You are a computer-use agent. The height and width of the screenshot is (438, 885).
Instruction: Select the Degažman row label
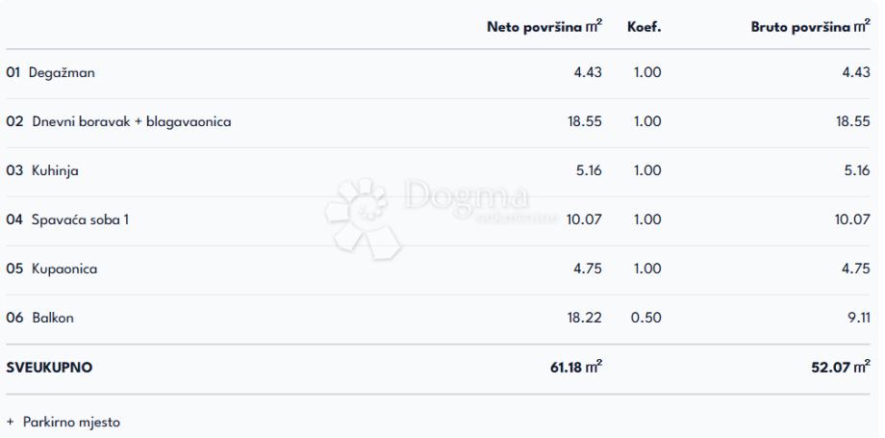62,72
